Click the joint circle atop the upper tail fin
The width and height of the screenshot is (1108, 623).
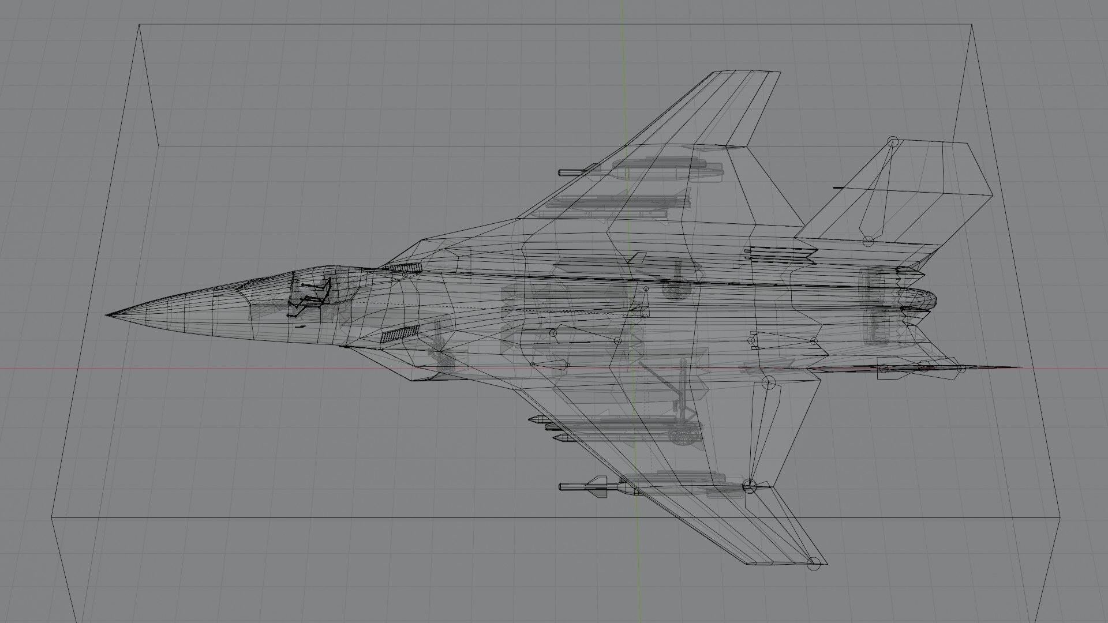[x=893, y=141]
